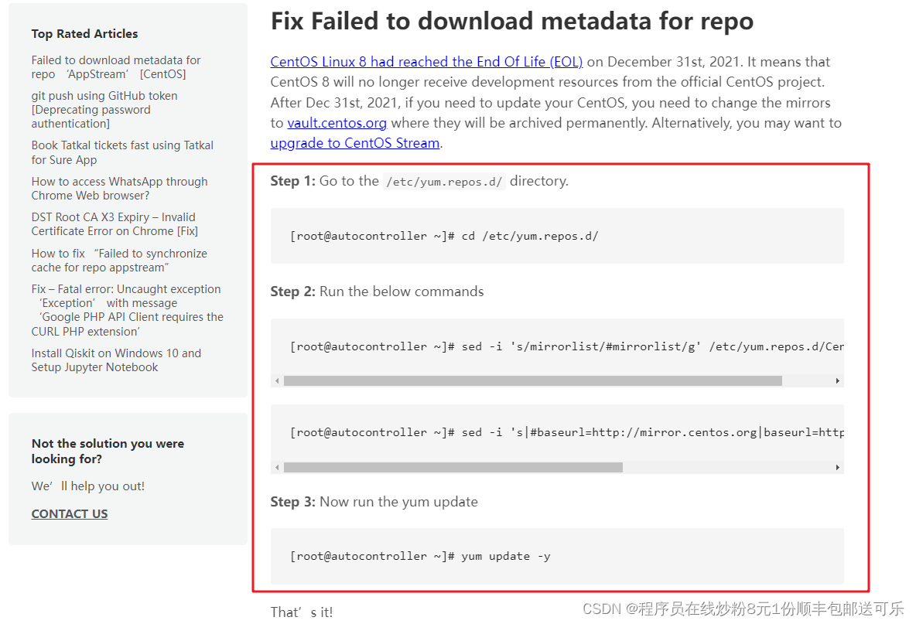This screenshot has width=916, height=624.
Task: Click left scroll arrow under second sed command
Action: tap(275, 466)
